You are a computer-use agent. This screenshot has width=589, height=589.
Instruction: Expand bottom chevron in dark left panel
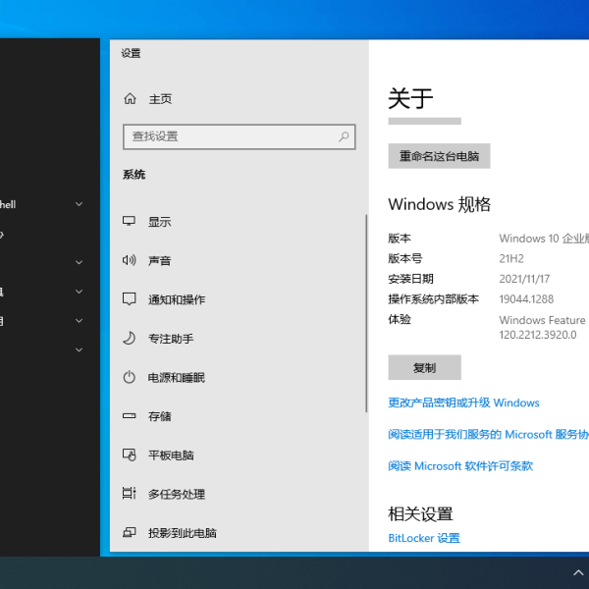[x=79, y=349]
